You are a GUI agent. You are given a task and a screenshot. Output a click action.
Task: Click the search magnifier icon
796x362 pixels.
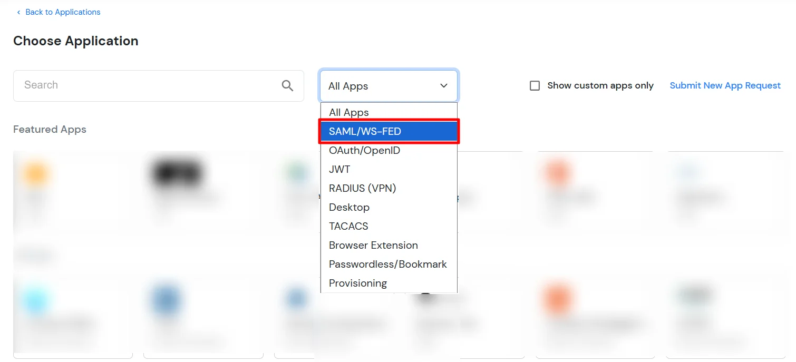(288, 85)
